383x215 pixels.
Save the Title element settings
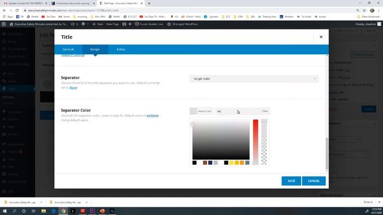tap(291, 181)
